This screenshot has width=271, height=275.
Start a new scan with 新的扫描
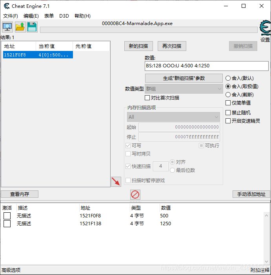[x=138, y=46]
